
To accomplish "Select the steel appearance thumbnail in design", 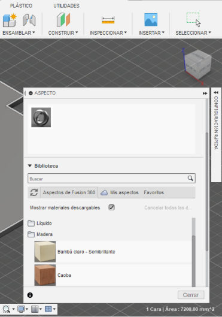I will (41, 117).
